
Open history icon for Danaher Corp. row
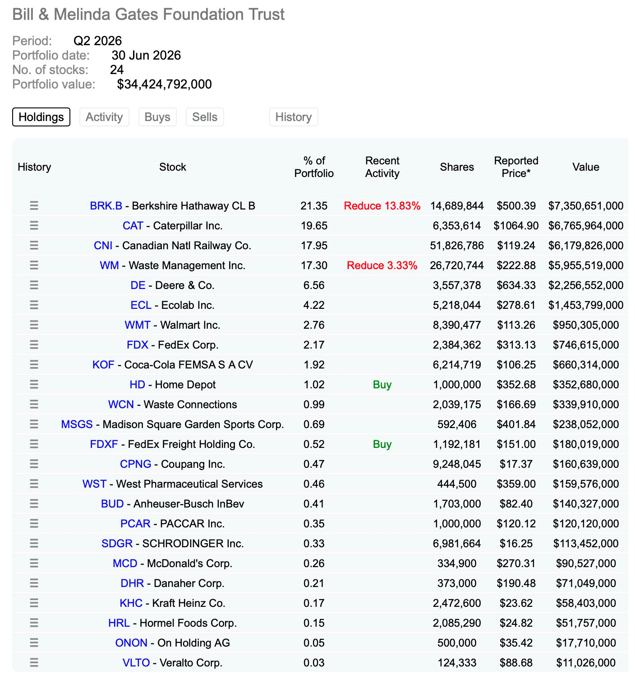(34, 583)
